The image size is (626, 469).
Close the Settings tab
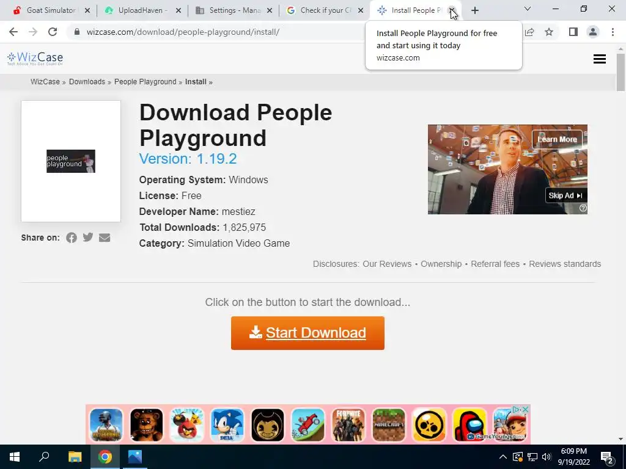(x=270, y=10)
